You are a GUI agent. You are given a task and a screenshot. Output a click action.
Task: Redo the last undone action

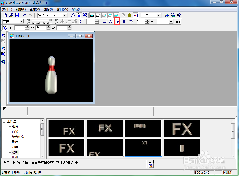pyautogui.click(x=30, y=15)
